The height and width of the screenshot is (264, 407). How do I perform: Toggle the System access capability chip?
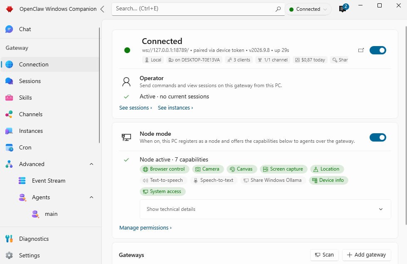coord(163,191)
